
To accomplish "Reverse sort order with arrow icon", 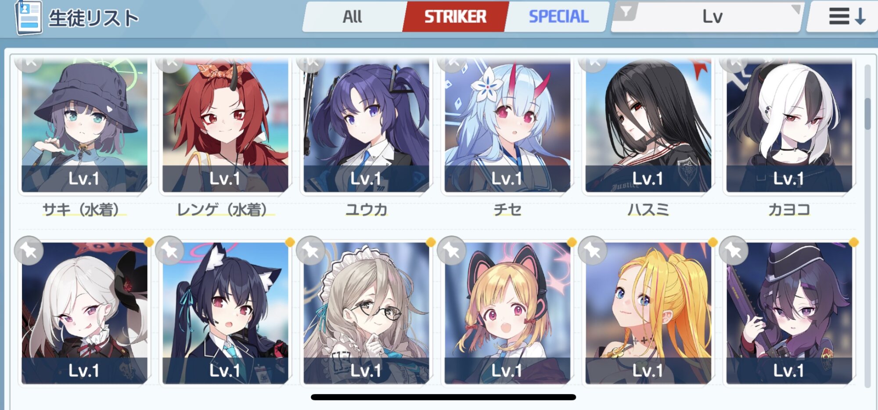I will coord(847,17).
